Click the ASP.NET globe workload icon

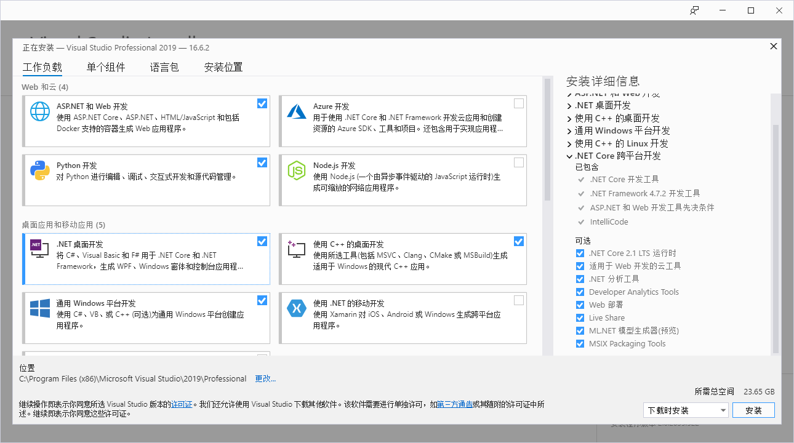click(x=40, y=111)
